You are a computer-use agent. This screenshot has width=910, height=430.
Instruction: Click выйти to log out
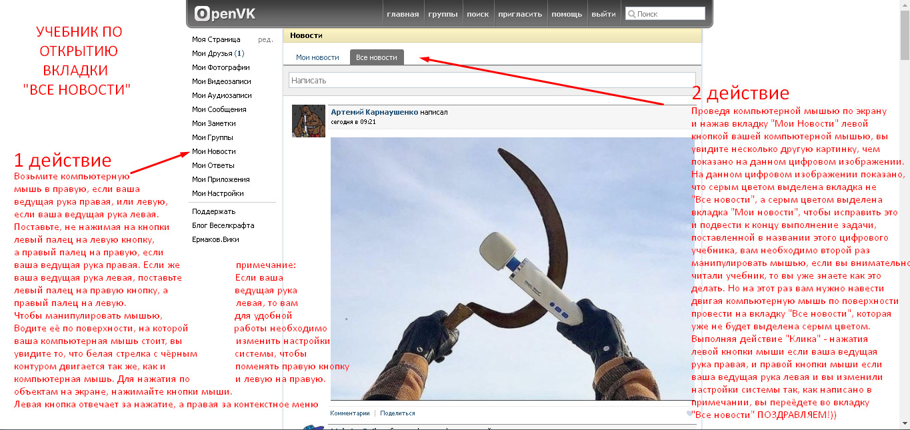tap(603, 14)
